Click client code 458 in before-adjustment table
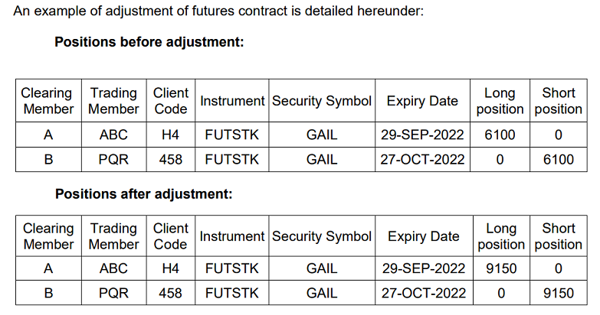The image size is (600, 315). (x=170, y=160)
